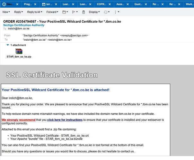Screen dimensions: 194x160
Task: Close the Ian ... tab
Action: click(x=56, y=4)
